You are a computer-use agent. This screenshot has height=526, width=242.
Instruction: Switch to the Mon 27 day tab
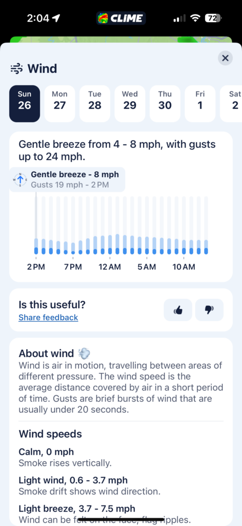[x=59, y=104]
